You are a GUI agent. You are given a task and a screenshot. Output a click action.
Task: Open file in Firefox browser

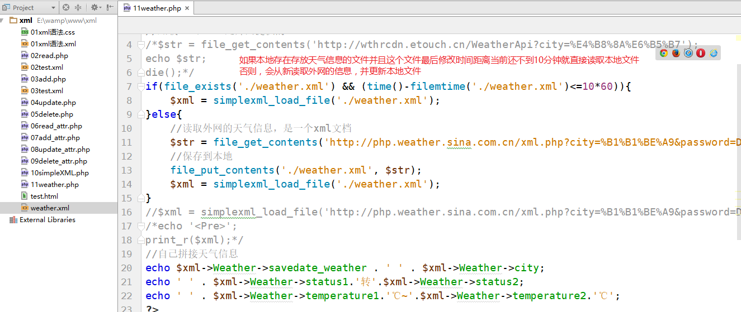[x=676, y=53]
